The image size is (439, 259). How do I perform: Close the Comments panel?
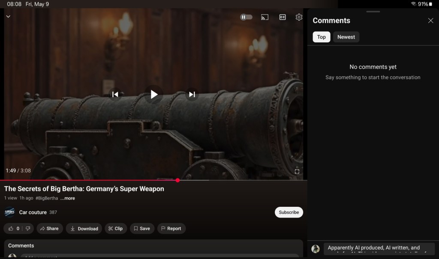point(430,21)
